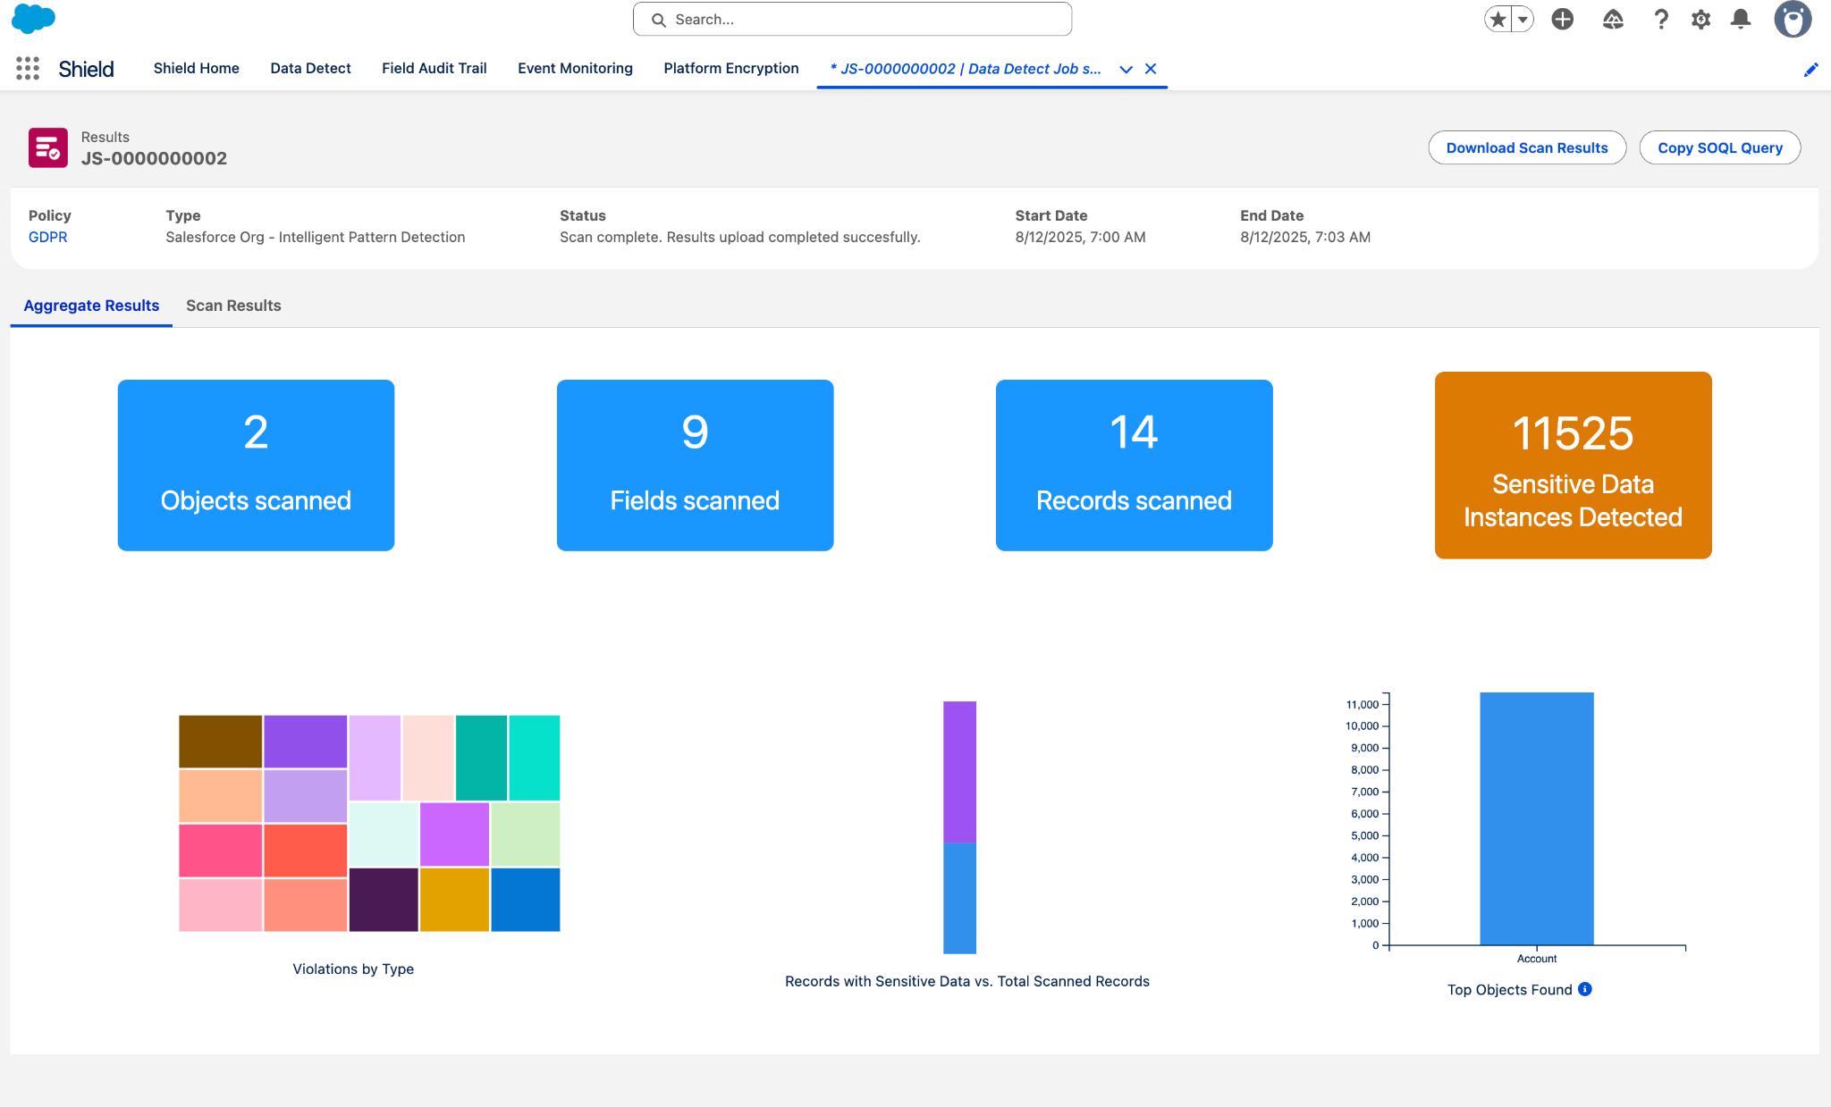The image size is (1831, 1107).
Task: Click Copy SOQL Query button
Action: [x=1719, y=148]
